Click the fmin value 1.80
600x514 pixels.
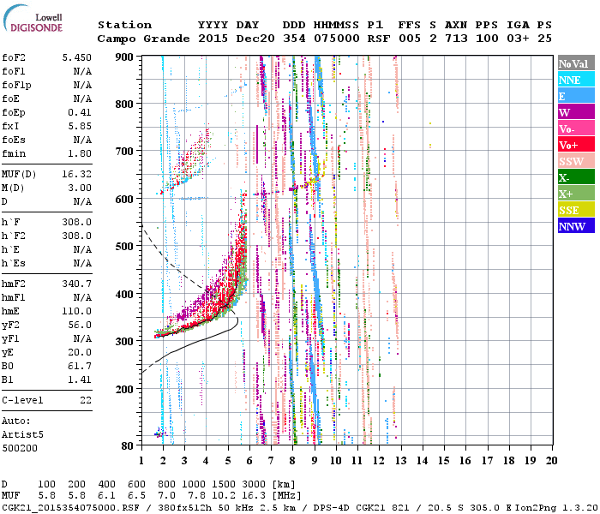pyautogui.click(x=80, y=153)
